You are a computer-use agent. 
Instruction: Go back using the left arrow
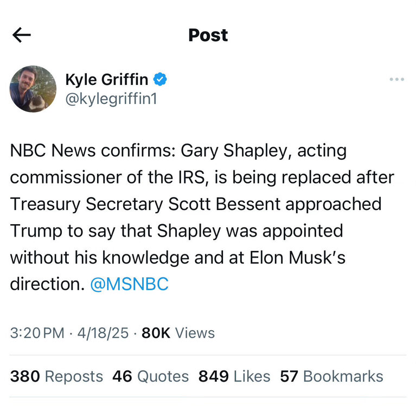click(x=21, y=35)
